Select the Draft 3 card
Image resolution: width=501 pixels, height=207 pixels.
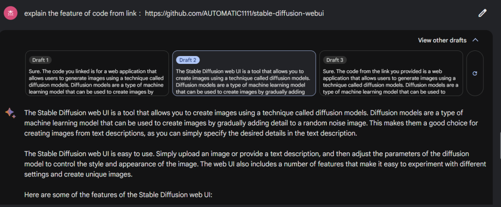tap(391, 73)
